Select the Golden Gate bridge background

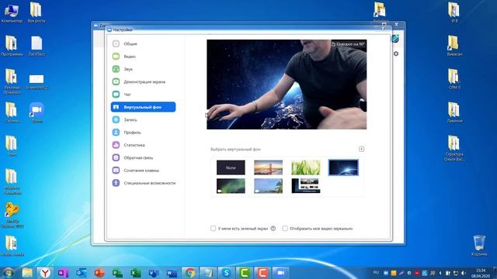(268, 167)
